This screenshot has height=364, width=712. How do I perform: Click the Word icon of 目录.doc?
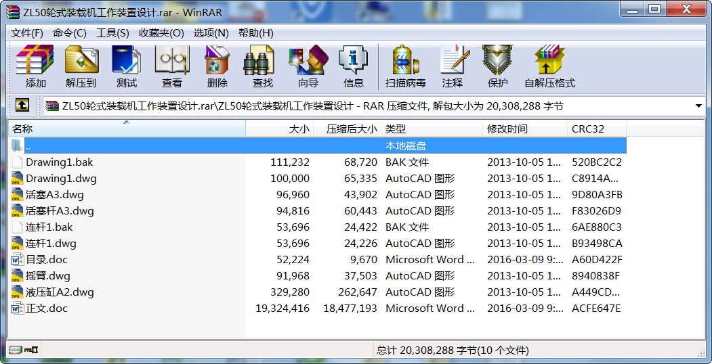pos(17,259)
